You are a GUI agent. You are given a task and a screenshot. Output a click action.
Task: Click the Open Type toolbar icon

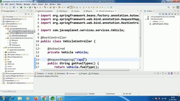[x=59, y=7]
